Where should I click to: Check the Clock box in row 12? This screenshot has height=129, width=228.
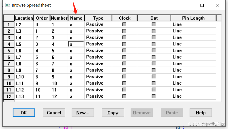[124, 96]
